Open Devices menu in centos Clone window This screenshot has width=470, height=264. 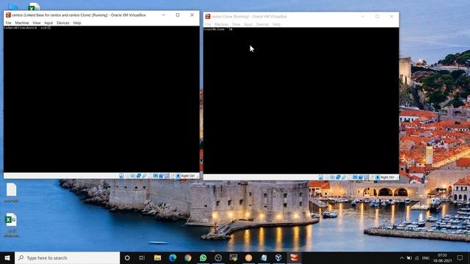coord(263,24)
